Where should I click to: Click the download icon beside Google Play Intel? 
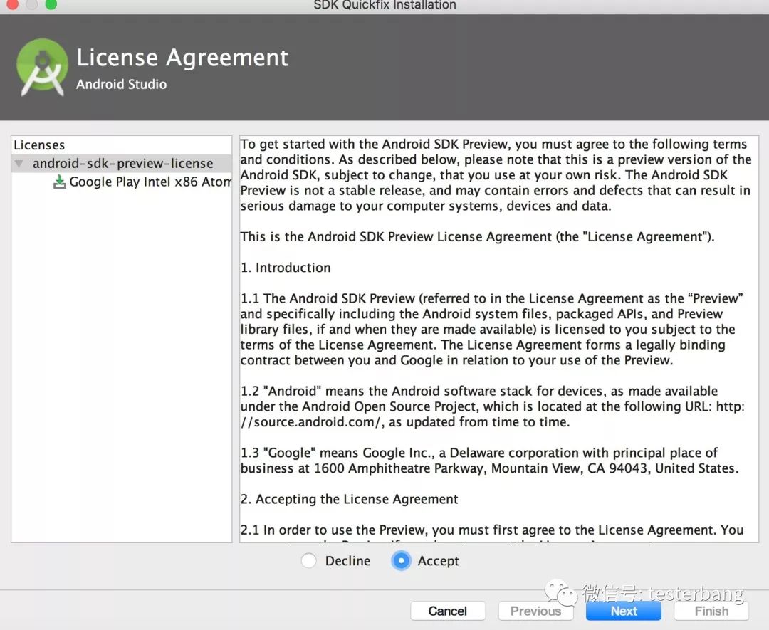pos(59,182)
